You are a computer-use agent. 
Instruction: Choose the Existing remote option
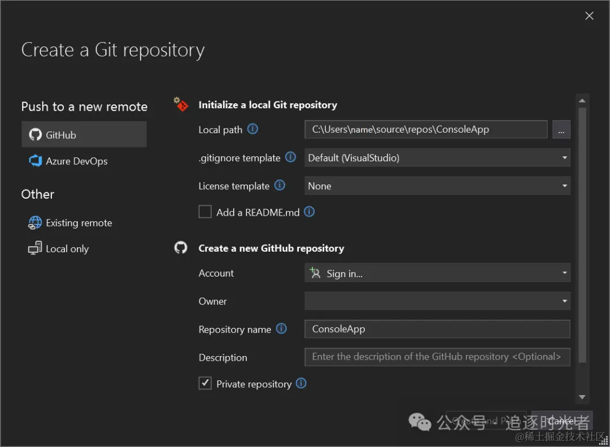click(79, 223)
